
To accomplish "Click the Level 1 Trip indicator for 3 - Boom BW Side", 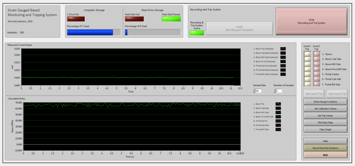I will [308, 64].
